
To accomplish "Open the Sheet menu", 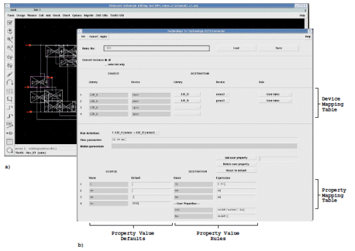I will pyautogui.click(x=66, y=15).
